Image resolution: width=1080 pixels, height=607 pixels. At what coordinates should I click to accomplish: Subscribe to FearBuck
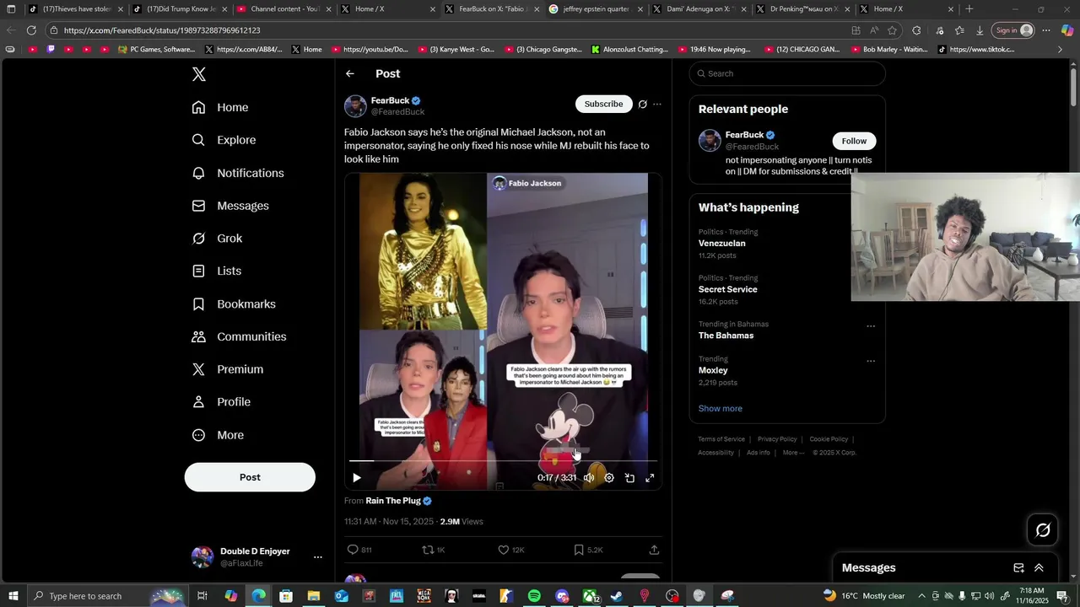tap(603, 104)
